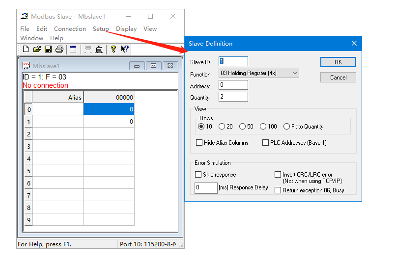Viewport: 395px width, 262px height.
Task: Click the Save floppy disk icon
Action: tap(48, 49)
